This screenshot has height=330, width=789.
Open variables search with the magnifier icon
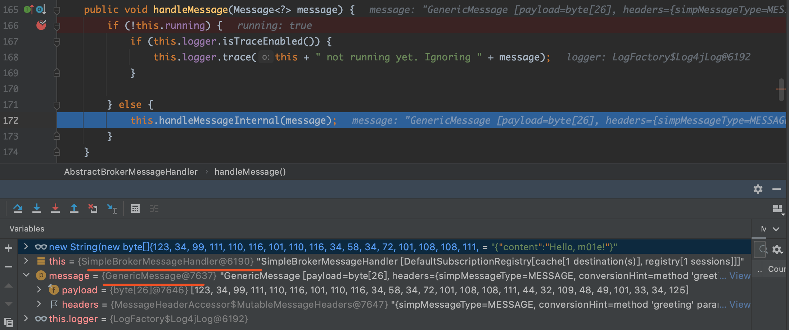(x=760, y=249)
